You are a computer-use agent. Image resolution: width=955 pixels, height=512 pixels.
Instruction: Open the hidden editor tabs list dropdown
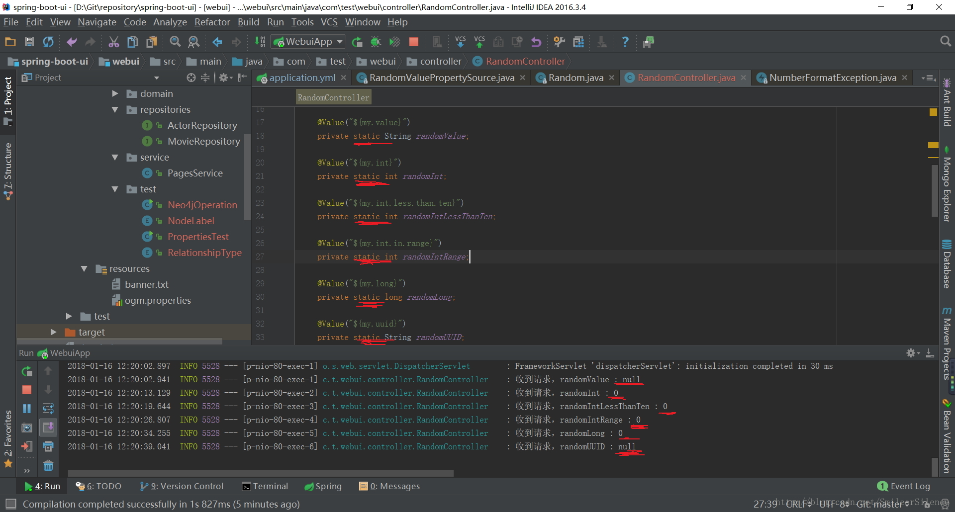pyautogui.click(x=928, y=78)
